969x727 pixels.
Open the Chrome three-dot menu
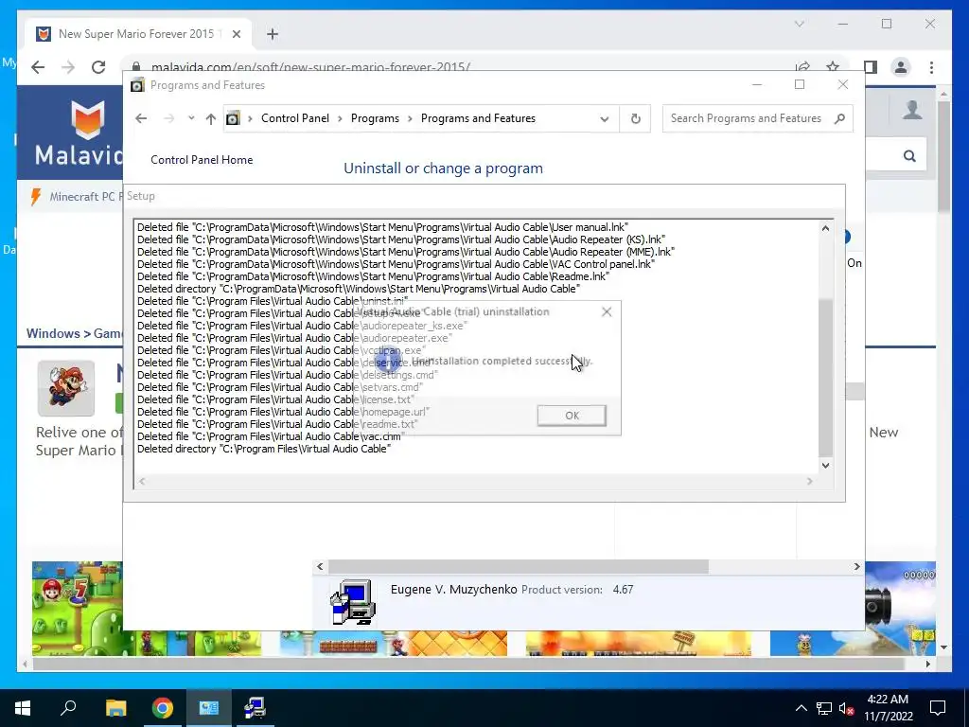coord(931,67)
